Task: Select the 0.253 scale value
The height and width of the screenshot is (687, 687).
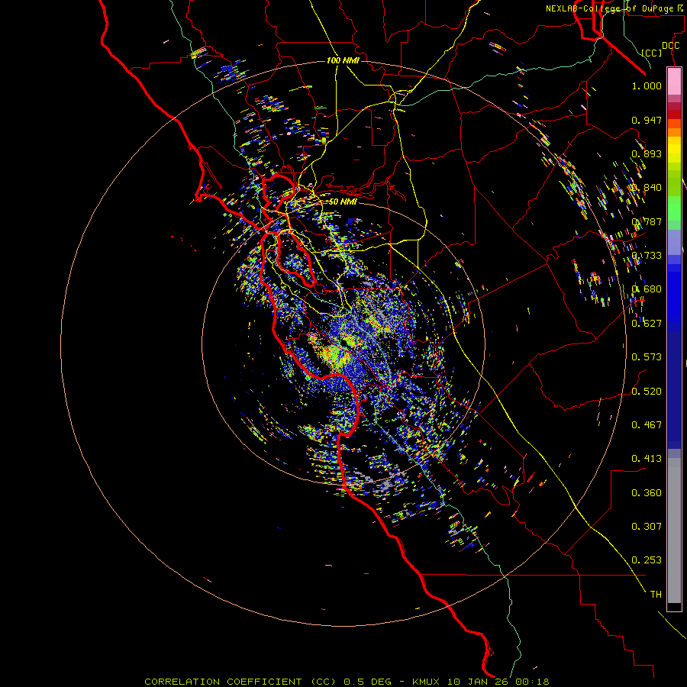Action: pyautogui.click(x=647, y=560)
